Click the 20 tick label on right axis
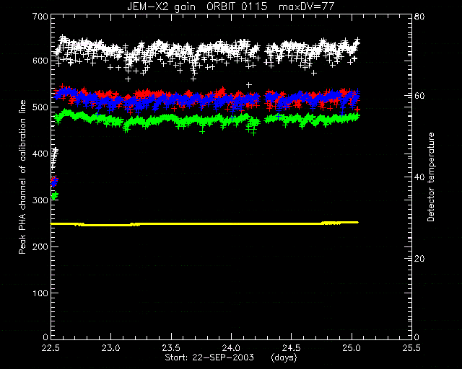462x369 pixels. pos(419,259)
